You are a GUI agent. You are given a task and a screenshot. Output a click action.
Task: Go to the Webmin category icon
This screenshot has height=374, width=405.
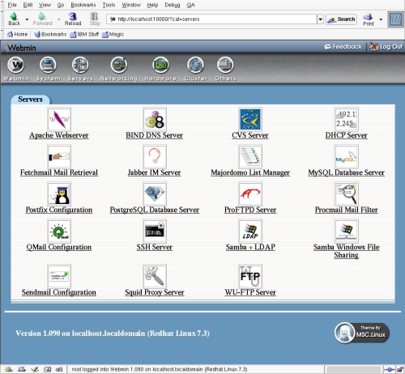(16, 65)
